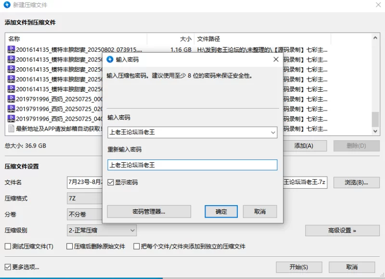Select the text file icon for 最新地址及APP
Image resolution: width=385 pixels, height=279 pixels.
click(11, 129)
